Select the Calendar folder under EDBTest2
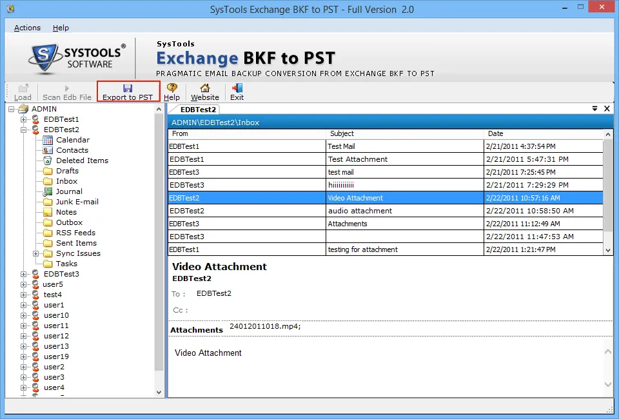Viewport: 619px width, 419px height. (72, 140)
